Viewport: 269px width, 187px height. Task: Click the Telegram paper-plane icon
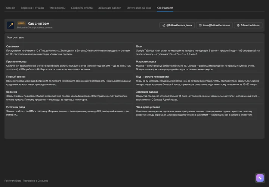point(164,25)
